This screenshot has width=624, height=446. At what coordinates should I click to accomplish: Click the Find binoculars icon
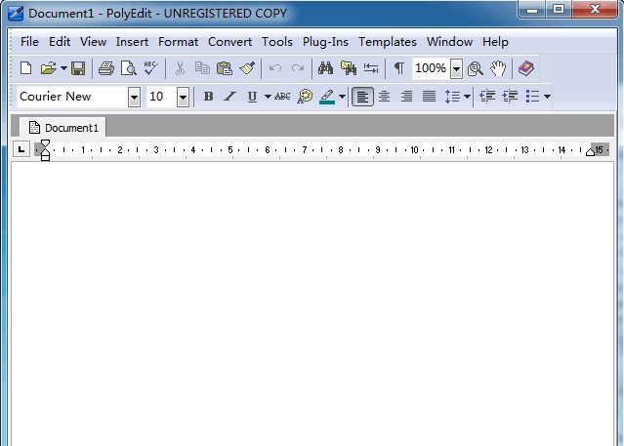pos(325,68)
